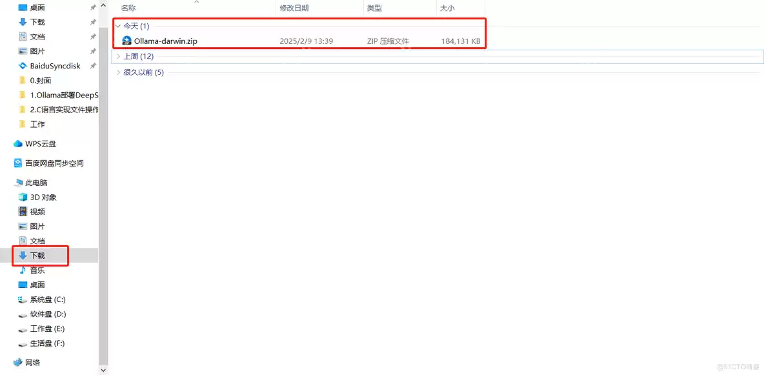Select 工作盘 (E:) drive
This screenshot has height=375, width=764.
tap(45, 329)
